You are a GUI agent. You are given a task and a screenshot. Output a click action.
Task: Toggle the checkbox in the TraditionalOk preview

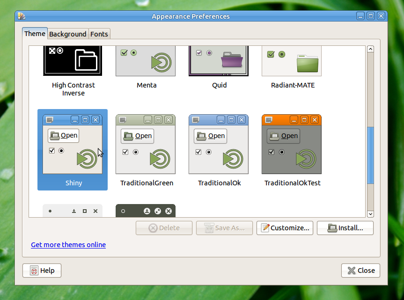tap(198, 152)
